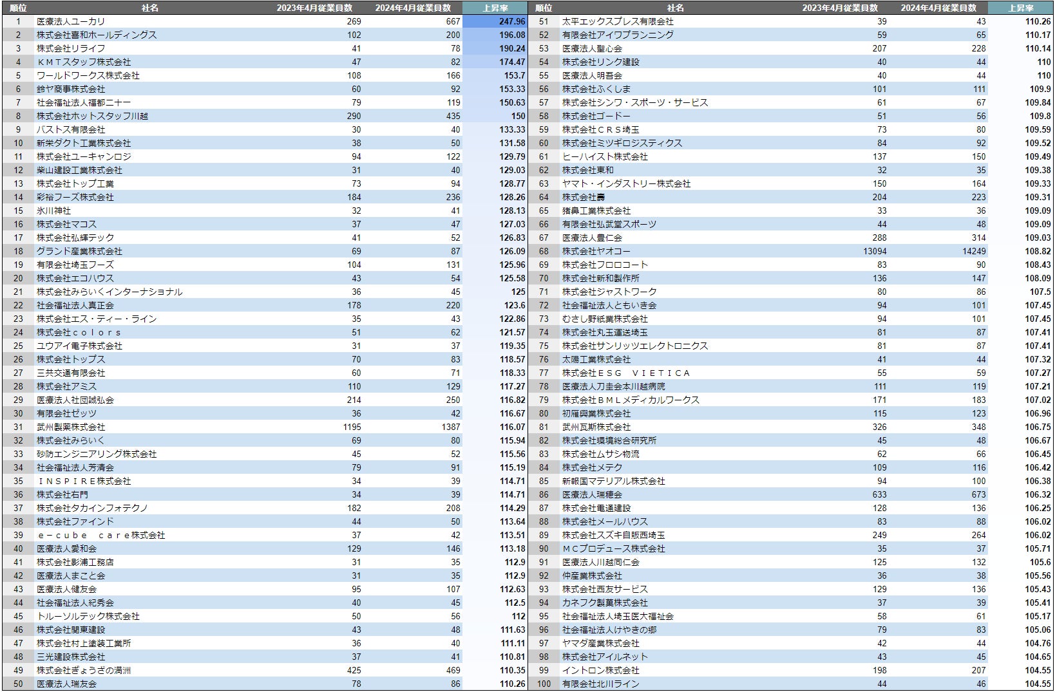Select 砂防エンジニアリング株式会社
1055x692 pixels.
97,454
